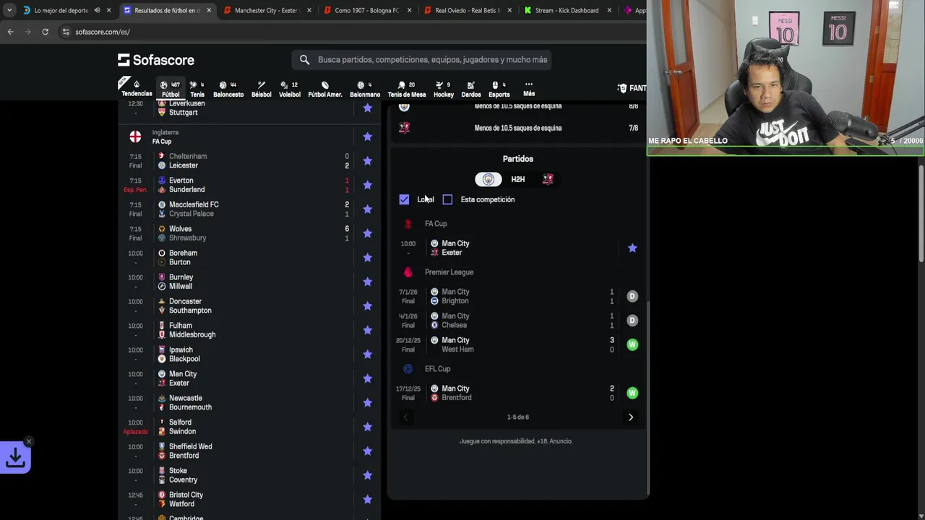Open the Dardos sport category

(x=470, y=89)
